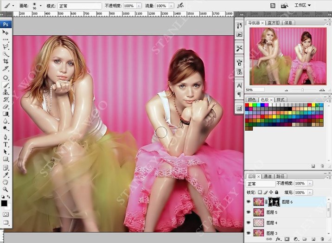
Task: Select the Zoom magnifier tool
Action: click(x=6, y=189)
